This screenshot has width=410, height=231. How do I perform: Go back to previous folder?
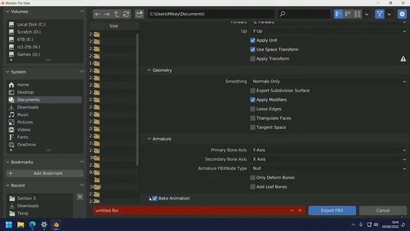coord(97,14)
